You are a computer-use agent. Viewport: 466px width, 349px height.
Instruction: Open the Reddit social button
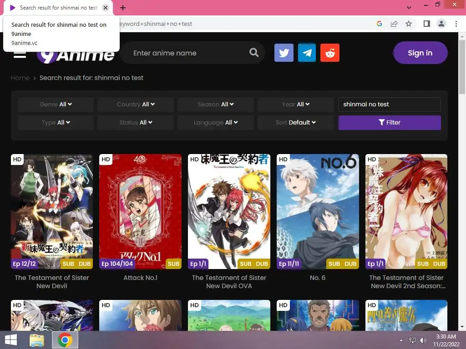click(330, 53)
